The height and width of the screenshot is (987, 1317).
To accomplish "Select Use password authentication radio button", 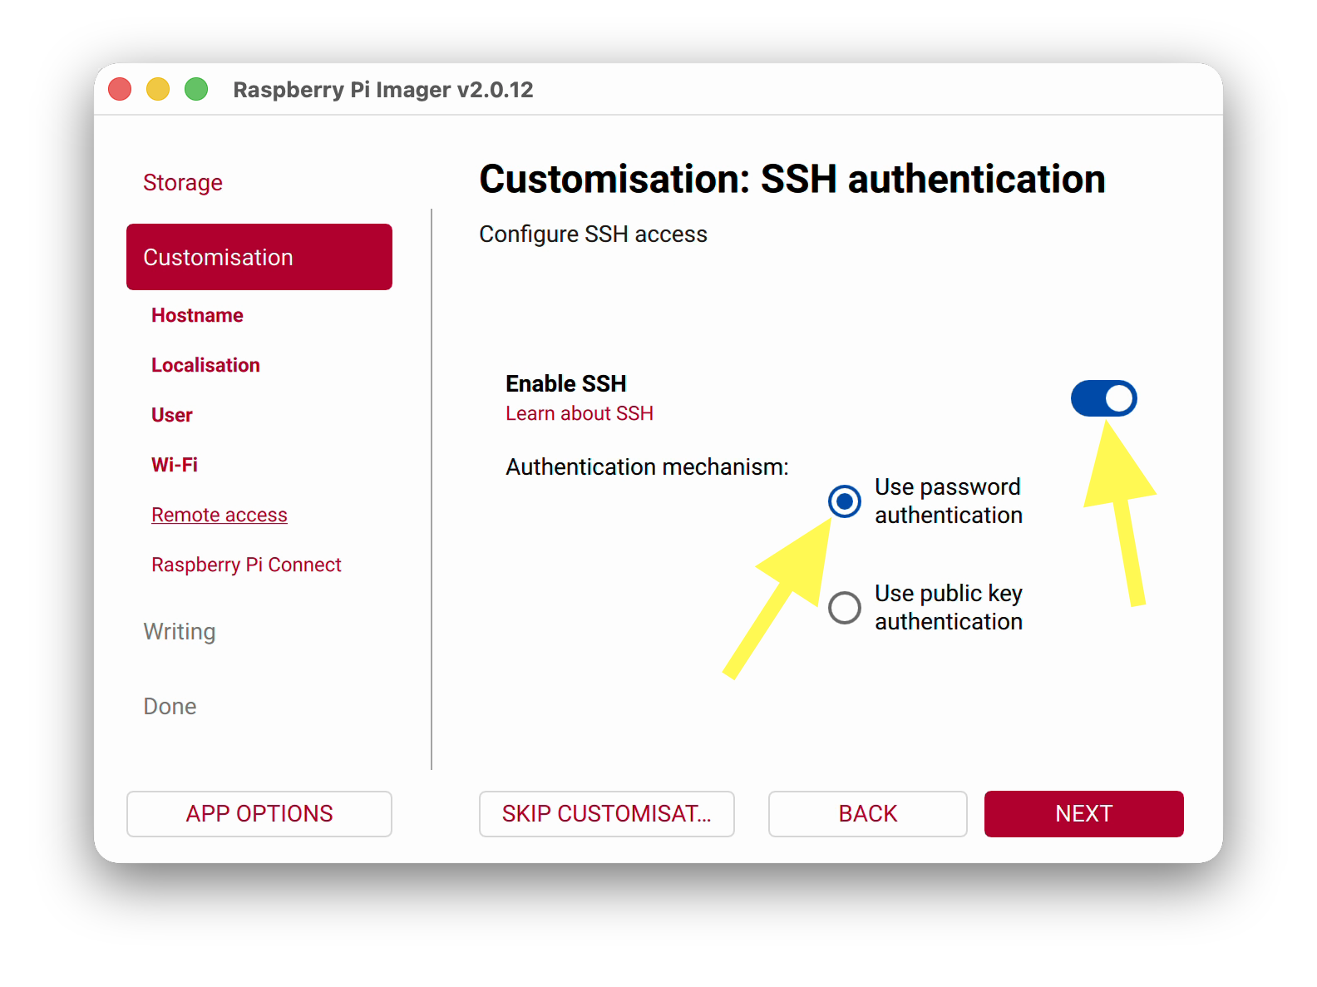I will tap(845, 501).
